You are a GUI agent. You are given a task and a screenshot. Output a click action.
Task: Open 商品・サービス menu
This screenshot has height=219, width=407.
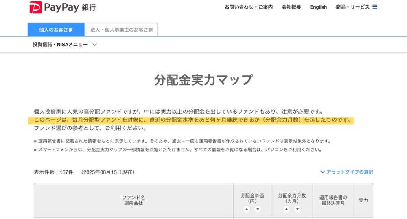352,7
